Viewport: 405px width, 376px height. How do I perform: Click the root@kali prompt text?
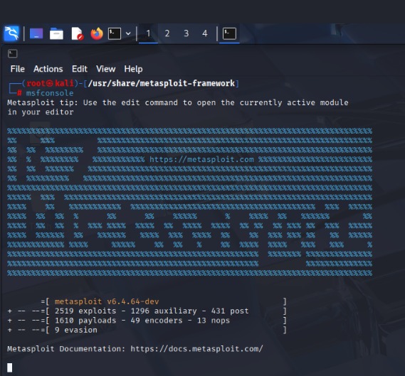tap(50, 83)
